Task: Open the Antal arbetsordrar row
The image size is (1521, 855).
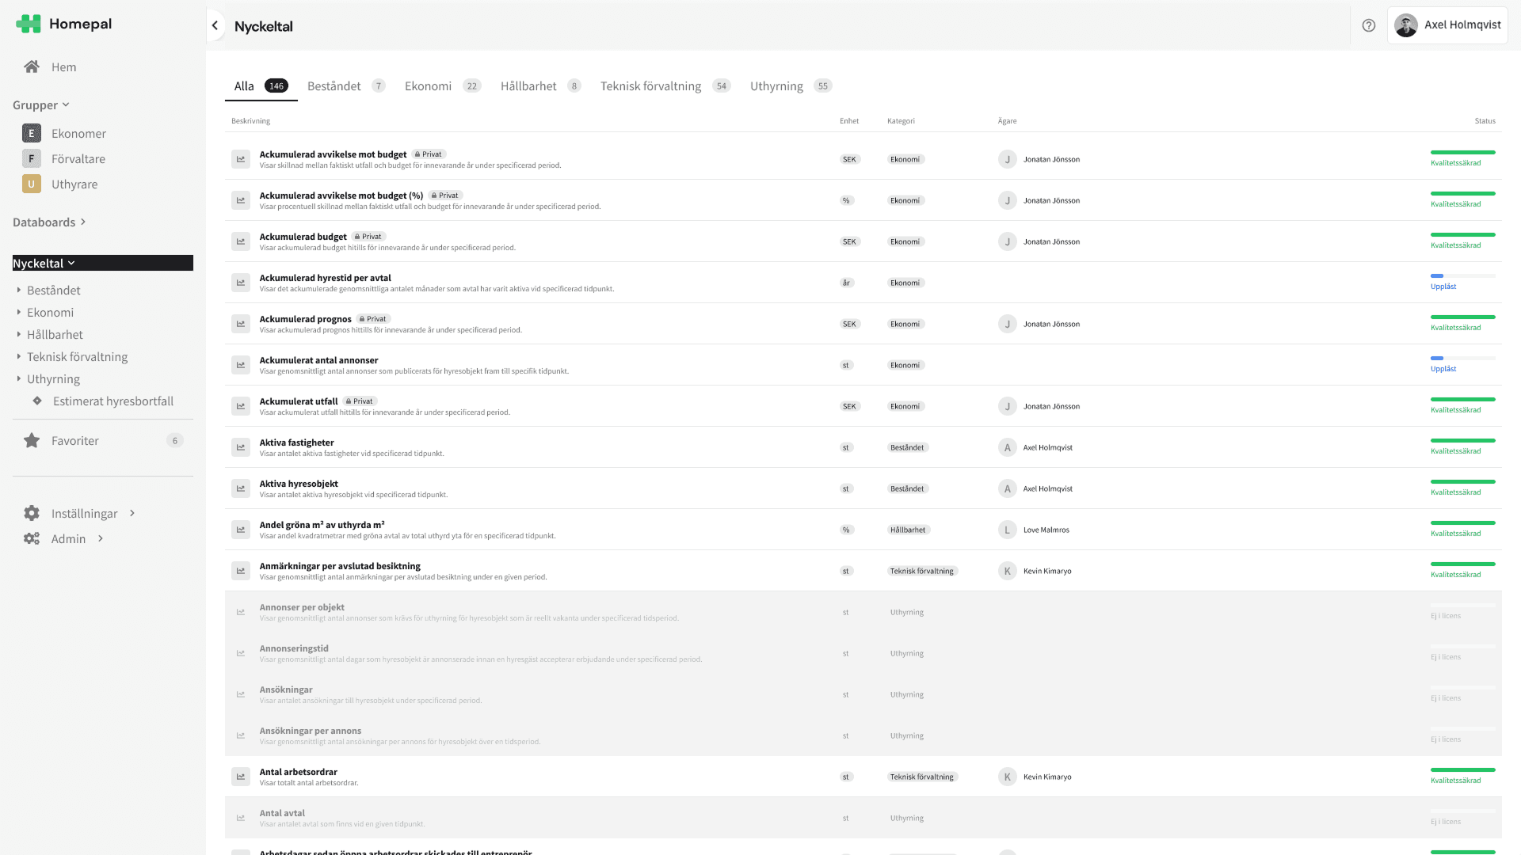Action: 299,772
